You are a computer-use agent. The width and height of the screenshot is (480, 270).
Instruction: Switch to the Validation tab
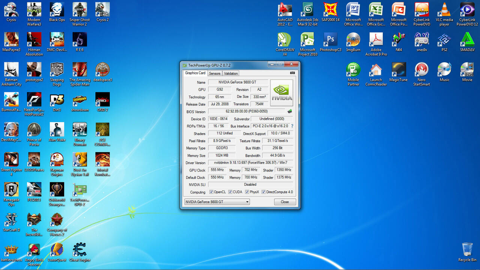pyautogui.click(x=231, y=73)
